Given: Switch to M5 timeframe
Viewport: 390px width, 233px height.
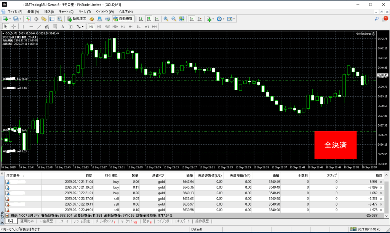Looking at the screenshot, I should 99,27.
